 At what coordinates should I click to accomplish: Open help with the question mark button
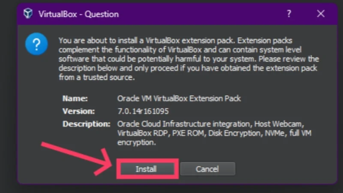[289, 14]
